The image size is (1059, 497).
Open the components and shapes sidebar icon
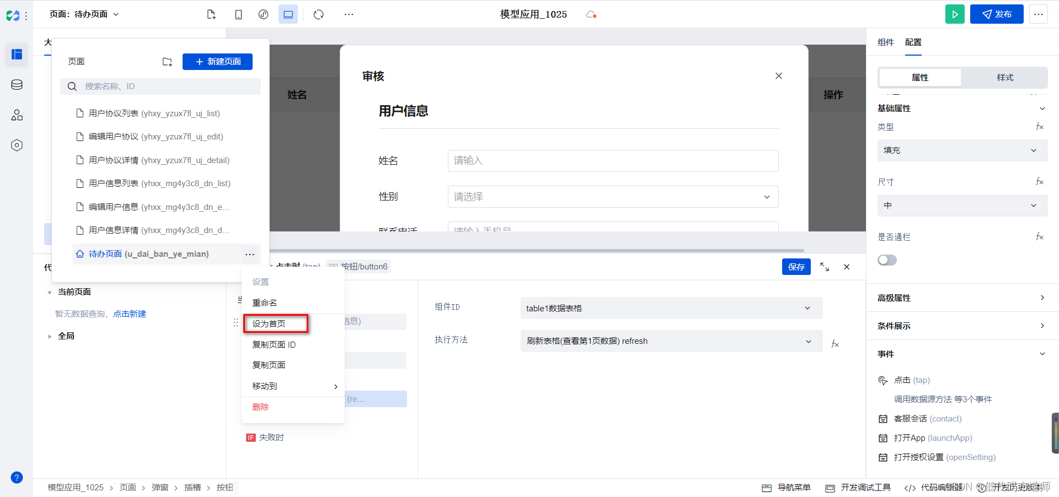(17, 115)
